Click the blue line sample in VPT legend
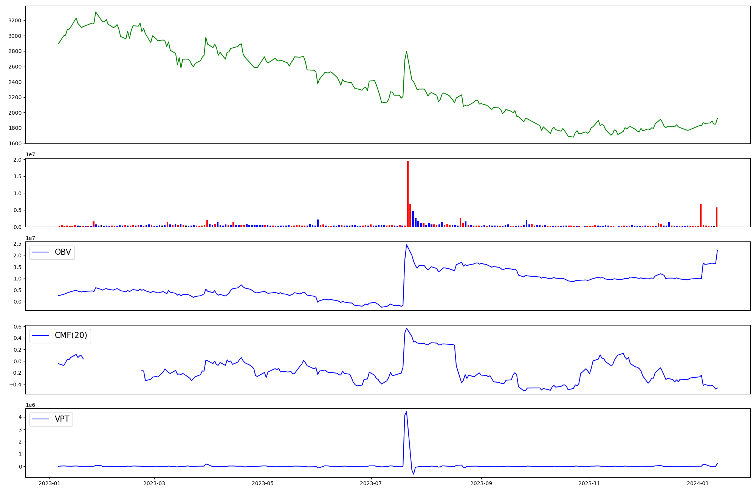This screenshot has height=492, width=756. click(41, 419)
